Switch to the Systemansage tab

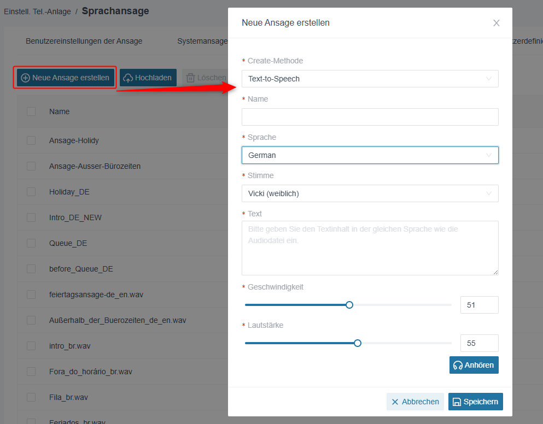pyautogui.click(x=202, y=41)
